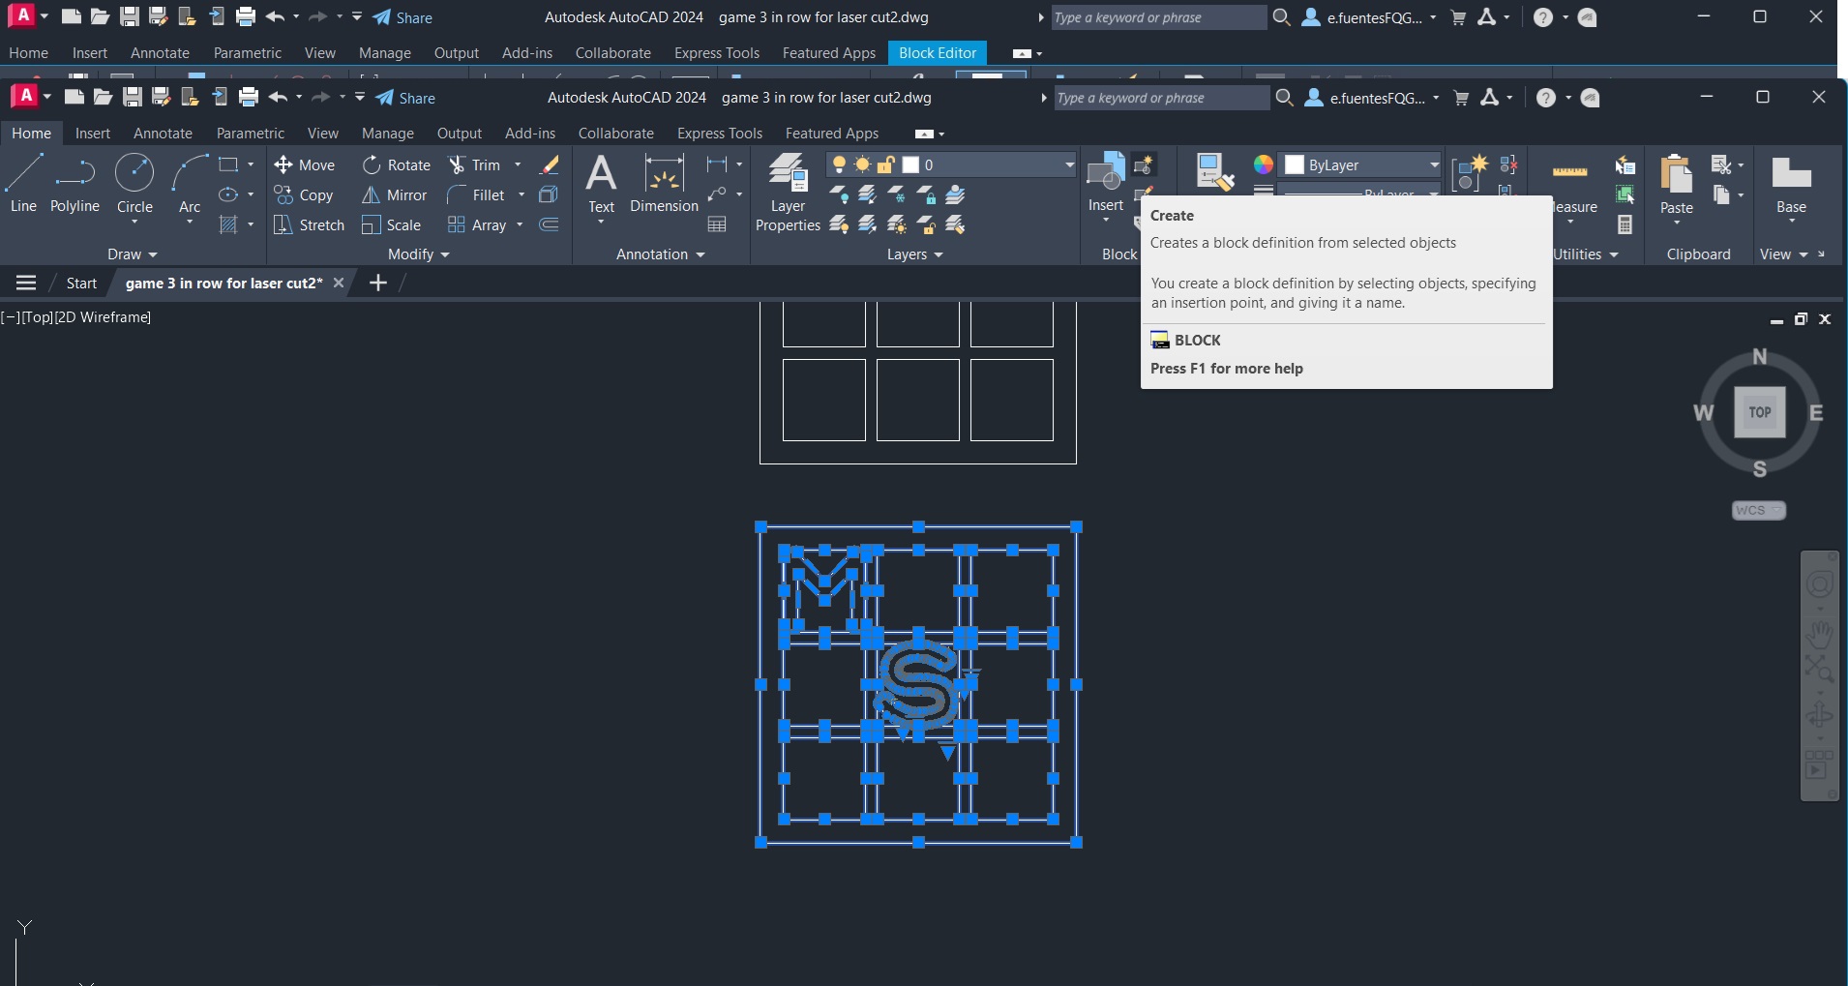The width and height of the screenshot is (1848, 986).
Task: Click the Create Block icon in Block panel
Action: (x=1144, y=164)
